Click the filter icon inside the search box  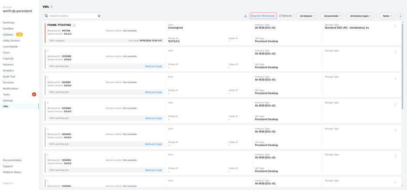pyautogui.click(x=99, y=16)
